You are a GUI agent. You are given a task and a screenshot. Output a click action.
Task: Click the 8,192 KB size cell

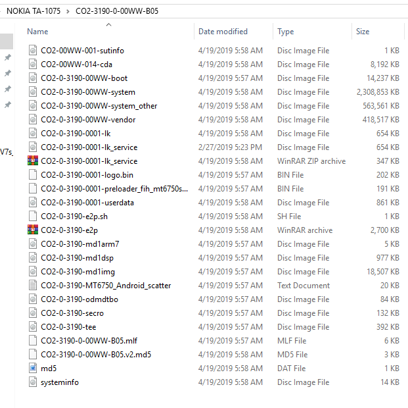[385, 64]
